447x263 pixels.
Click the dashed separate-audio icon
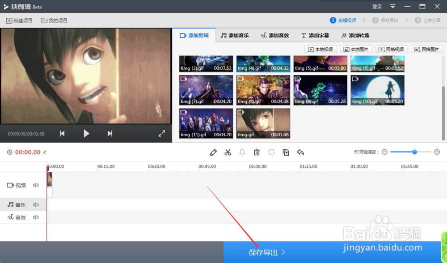coord(271,152)
